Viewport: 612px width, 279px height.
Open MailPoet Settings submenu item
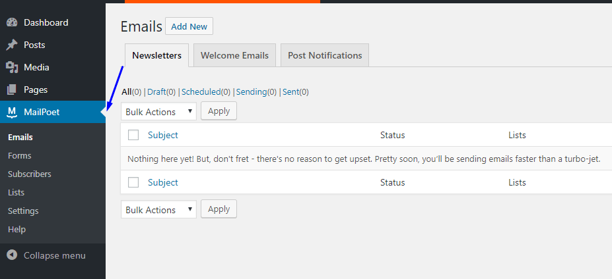click(x=23, y=211)
